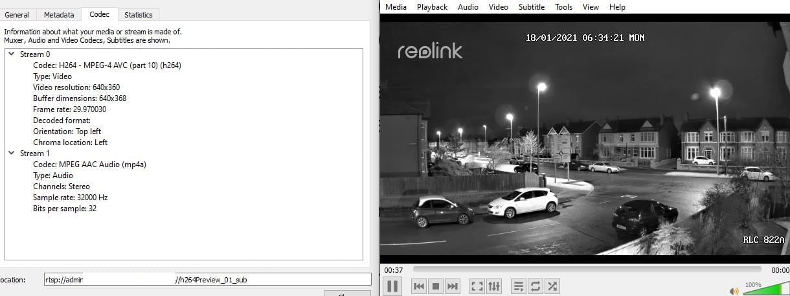This screenshot has width=790, height=296.
Task: Open the General tab
Action: tap(17, 14)
